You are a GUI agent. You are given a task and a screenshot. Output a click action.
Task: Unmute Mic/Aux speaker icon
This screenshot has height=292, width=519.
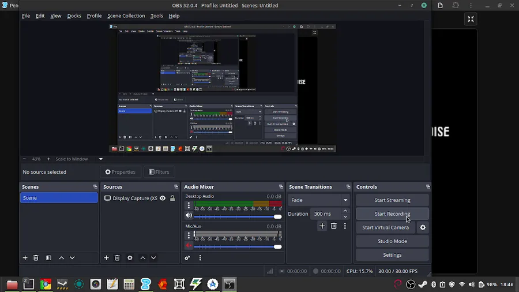pos(189,246)
